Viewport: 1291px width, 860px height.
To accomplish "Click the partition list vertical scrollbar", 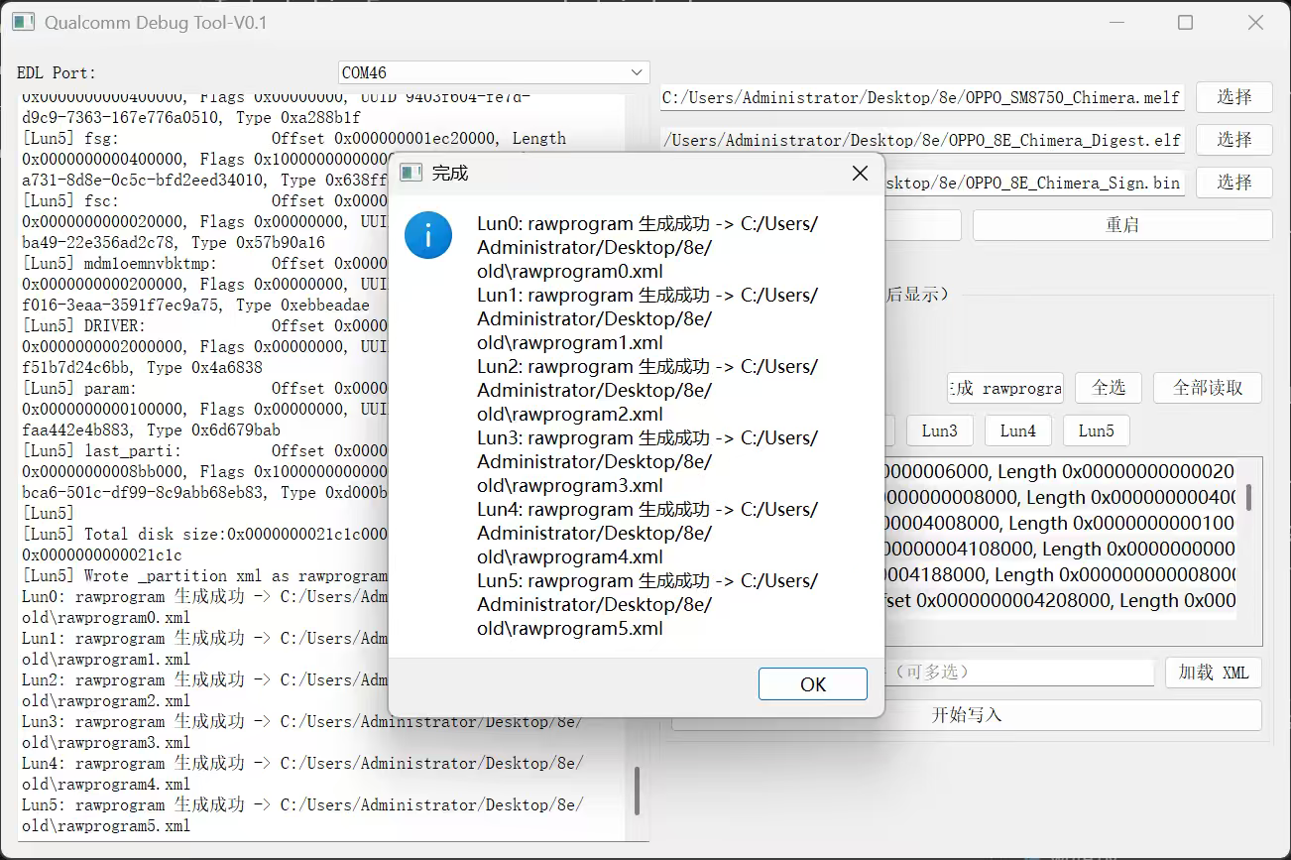I will [x=1248, y=497].
